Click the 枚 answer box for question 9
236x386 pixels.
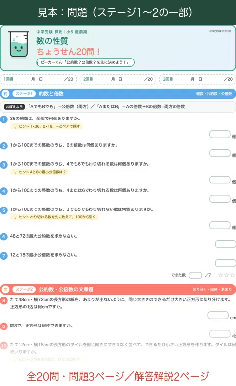coord(220,334)
